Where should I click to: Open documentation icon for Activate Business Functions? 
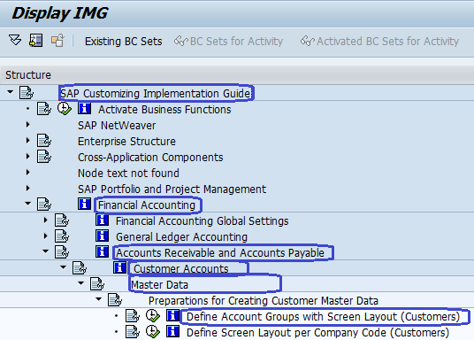(44, 109)
